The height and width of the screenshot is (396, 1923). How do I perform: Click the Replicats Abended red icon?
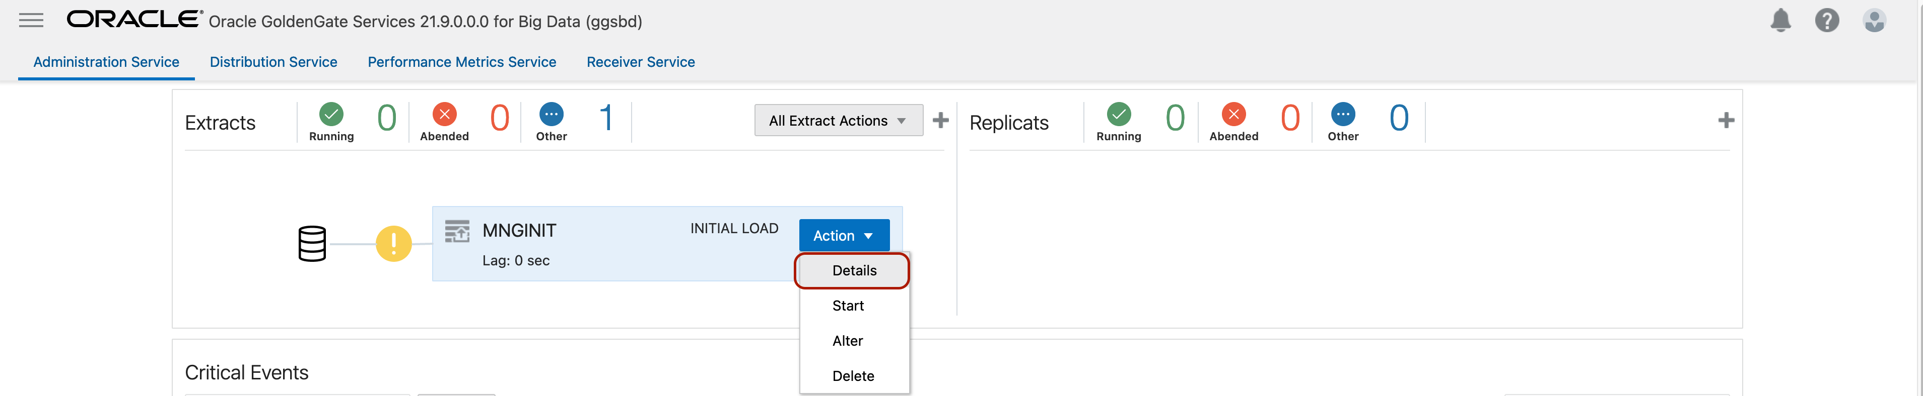pyautogui.click(x=1233, y=115)
